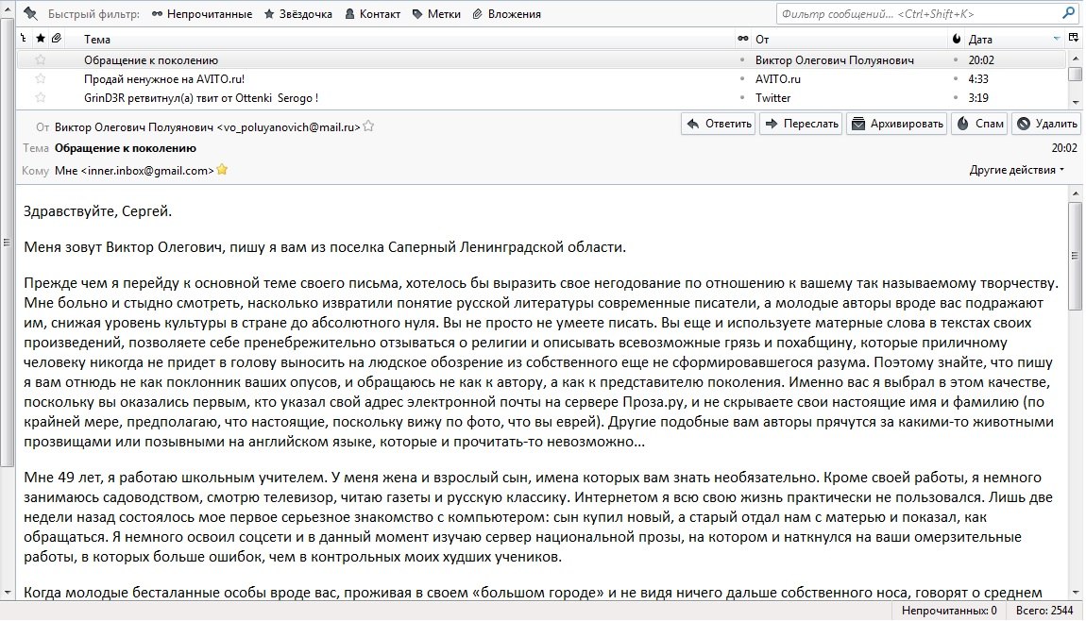Click Всего: 2544 in status bar
This screenshot has width=1086, height=621.
click(x=1044, y=611)
